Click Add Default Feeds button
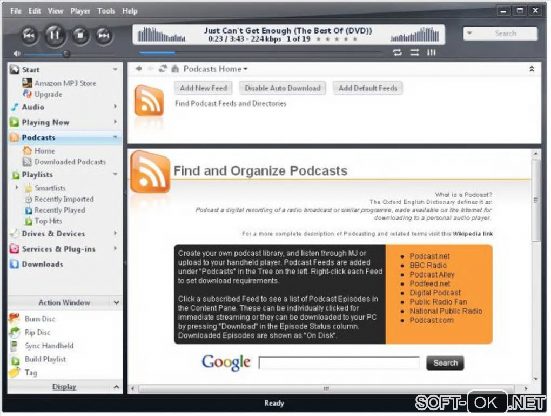 point(367,88)
